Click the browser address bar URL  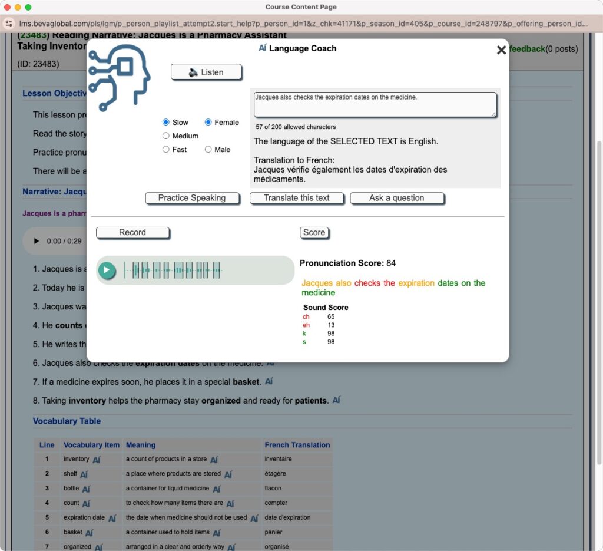(x=303, y=24)
